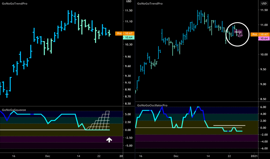Click the 9.30 price level on left axis
270x159 pixels.
pos(129,76)
